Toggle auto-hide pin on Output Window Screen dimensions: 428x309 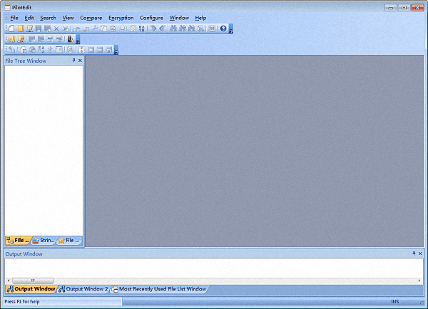click(x=414, y=253)
